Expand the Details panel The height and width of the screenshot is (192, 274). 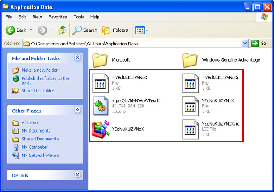coord(77,174)
